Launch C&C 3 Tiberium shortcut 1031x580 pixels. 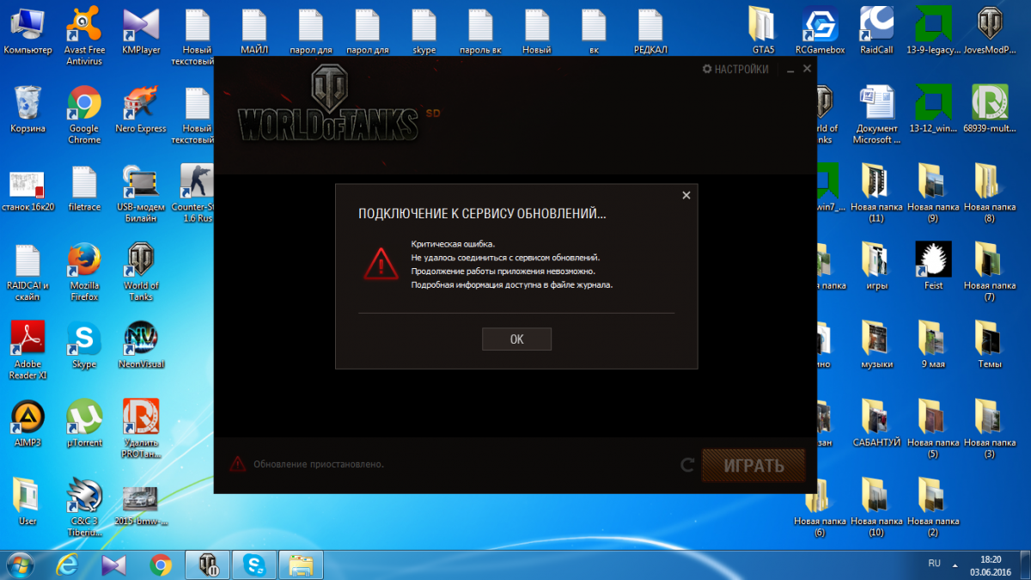(x=84, y=507)
